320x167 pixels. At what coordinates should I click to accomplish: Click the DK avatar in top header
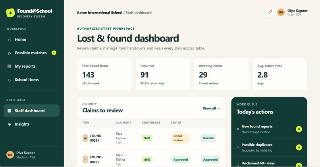(281, 12)
